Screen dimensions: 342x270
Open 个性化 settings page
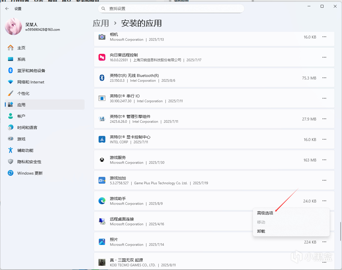[45, 93]
